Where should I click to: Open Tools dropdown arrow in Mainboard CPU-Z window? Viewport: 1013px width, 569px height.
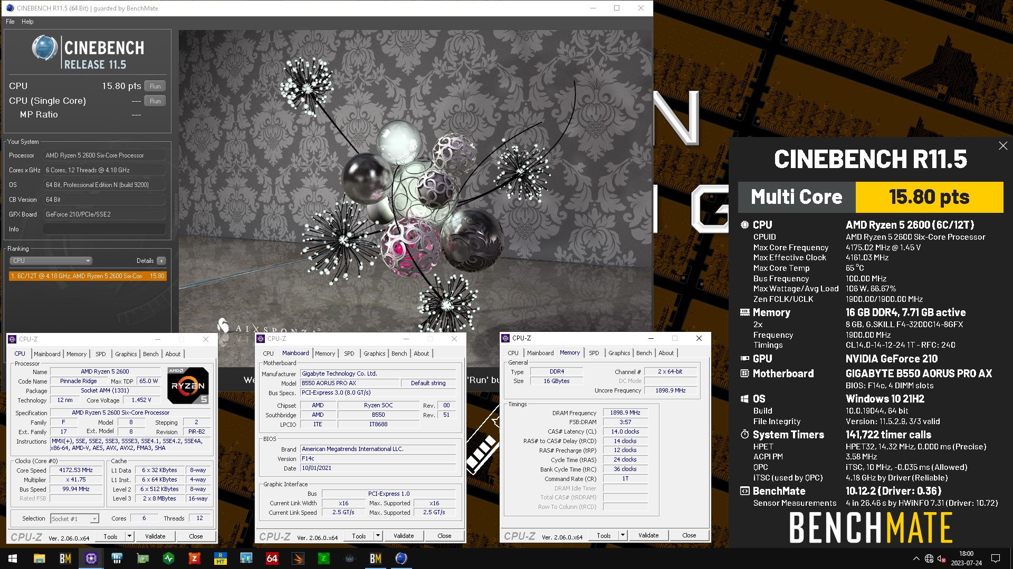[x=378, y=536]
